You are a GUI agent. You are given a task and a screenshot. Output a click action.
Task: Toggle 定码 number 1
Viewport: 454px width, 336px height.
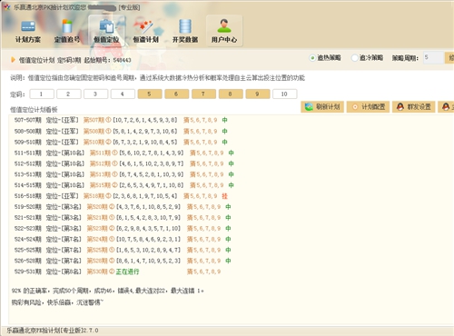[x=42, y=94]
